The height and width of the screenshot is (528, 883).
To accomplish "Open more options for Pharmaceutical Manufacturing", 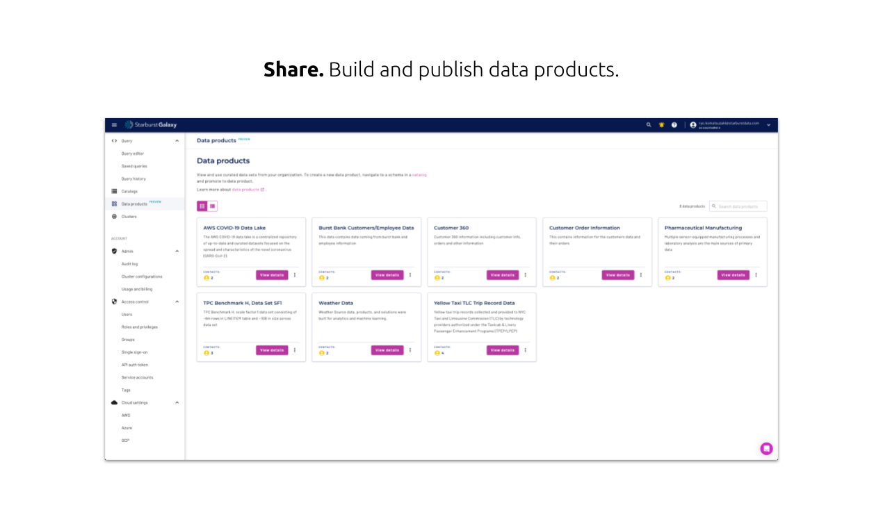I will (x=756, y=275).
